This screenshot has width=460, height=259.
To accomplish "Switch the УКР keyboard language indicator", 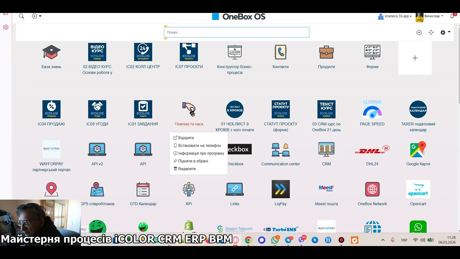I will (x=404, y=240).
